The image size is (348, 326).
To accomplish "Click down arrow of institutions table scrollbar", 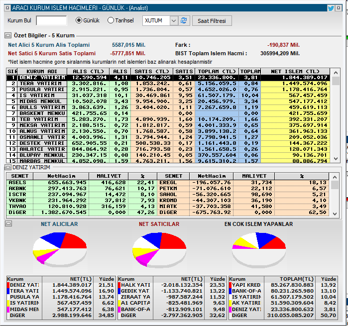I will click(x=336, y=159).
